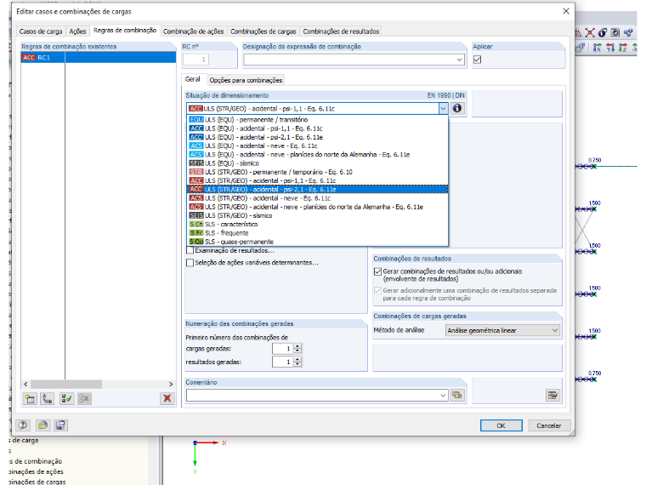Click the Comentário text field

point(312,395)
